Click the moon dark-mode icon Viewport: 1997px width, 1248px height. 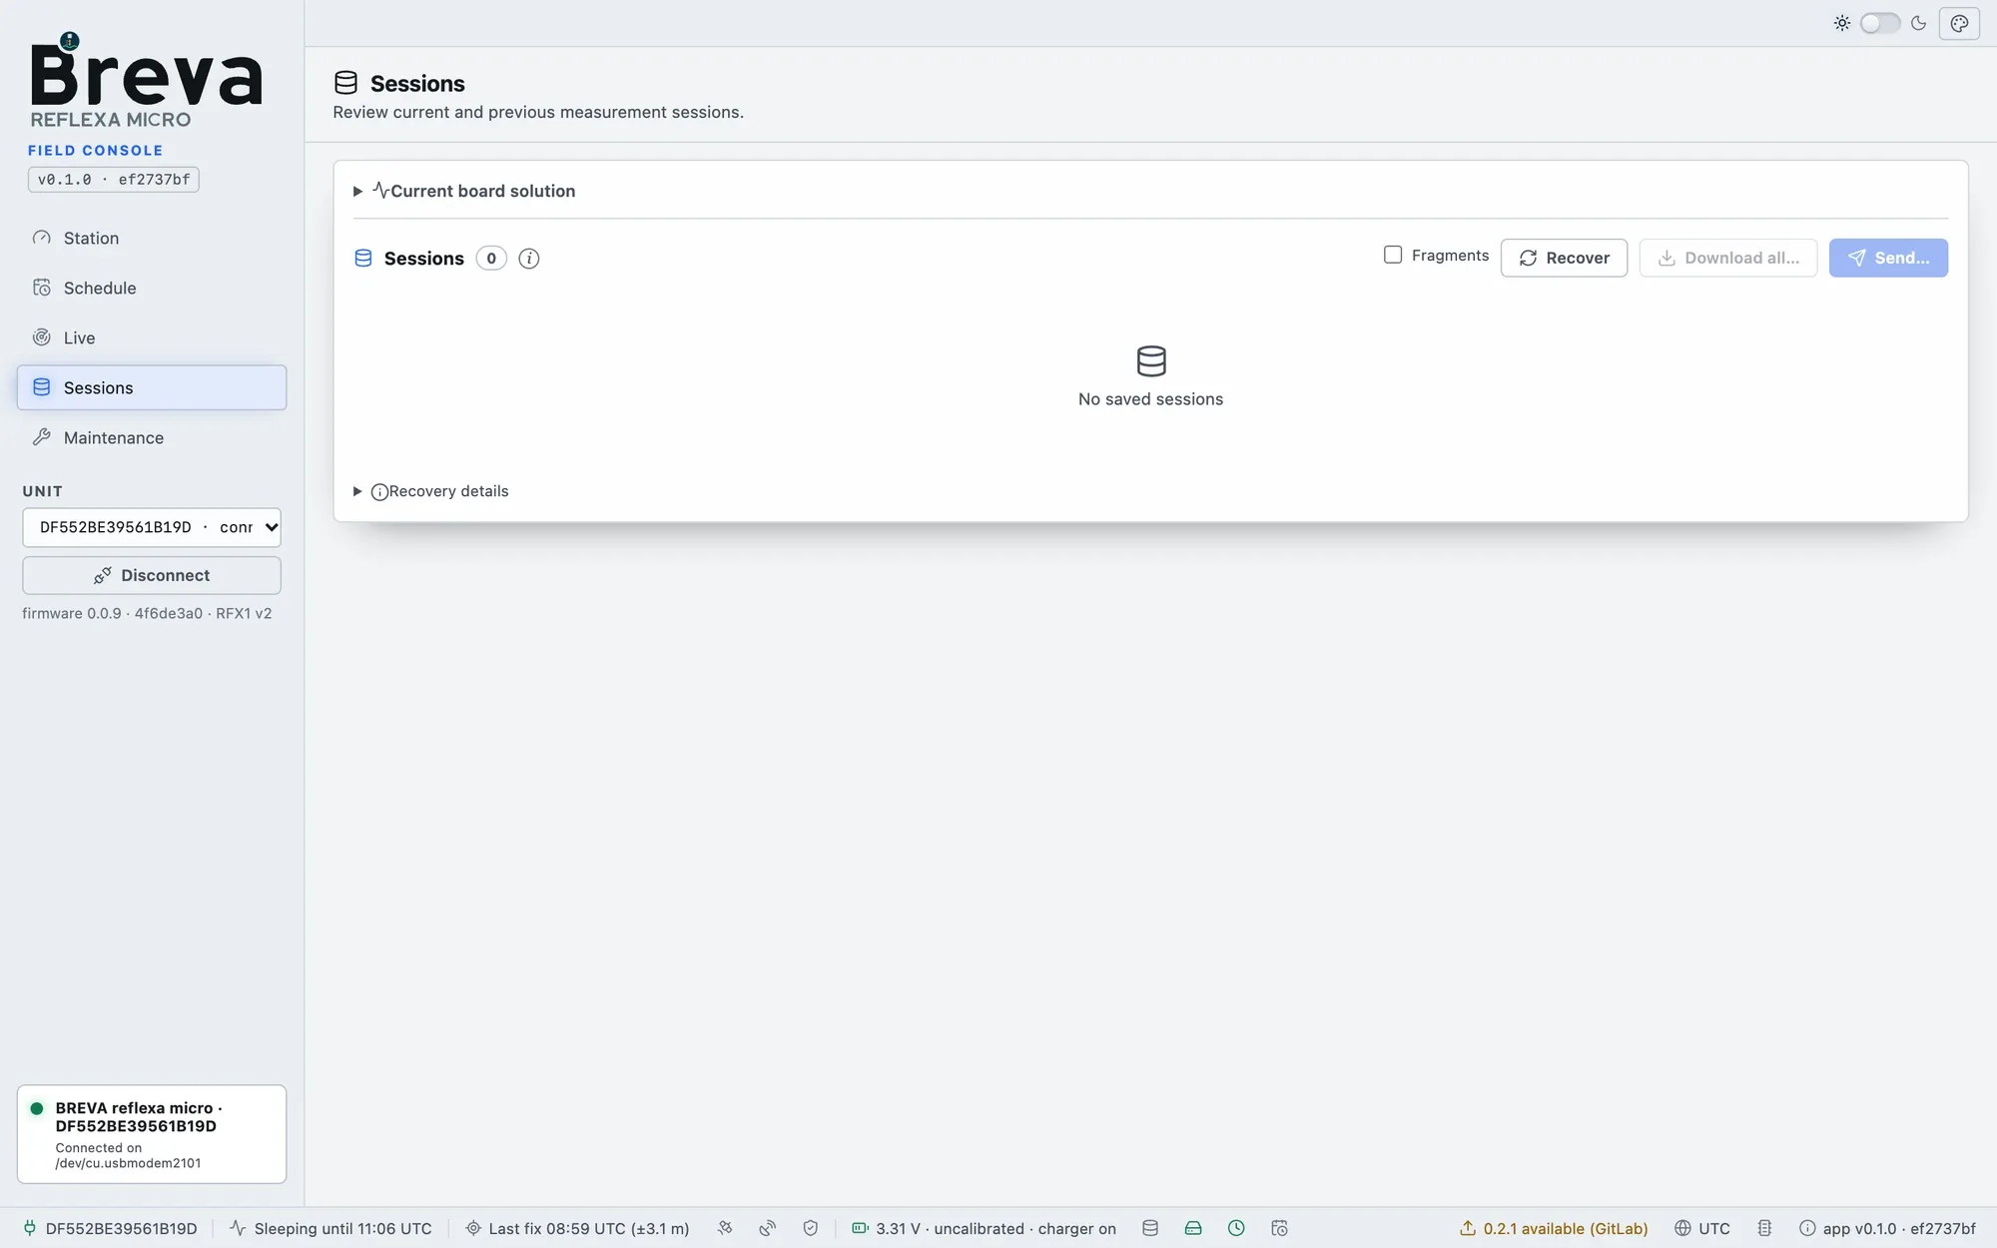coord(1918,23)
